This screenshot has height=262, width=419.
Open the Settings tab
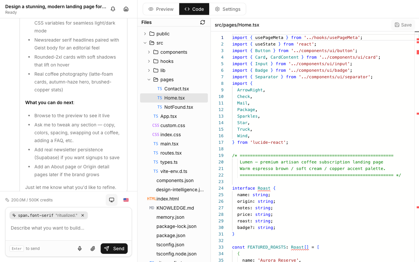pos(228,9)
